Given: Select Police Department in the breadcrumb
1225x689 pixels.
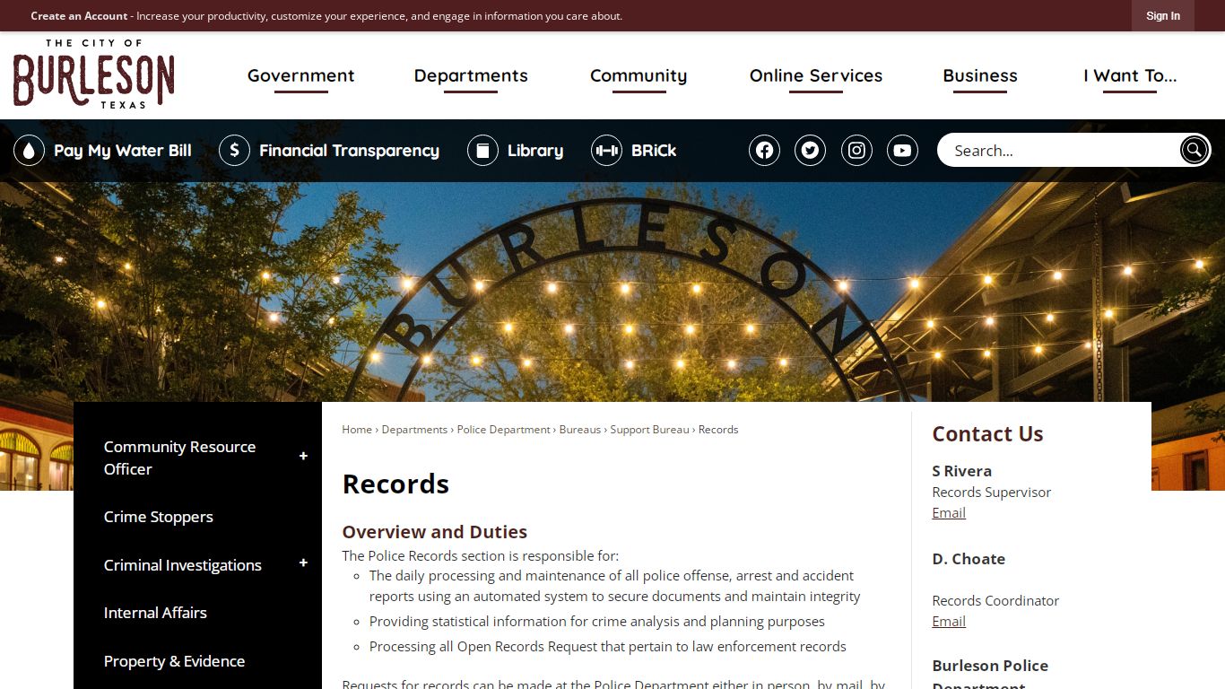Looking at the screenshot, I should click(x=503, y=430).
